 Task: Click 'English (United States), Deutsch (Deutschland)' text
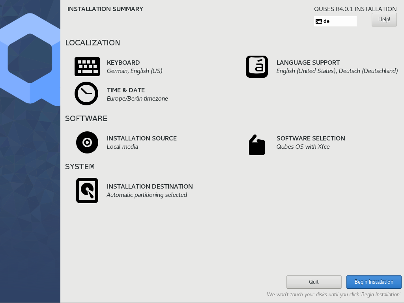[337, 71]
